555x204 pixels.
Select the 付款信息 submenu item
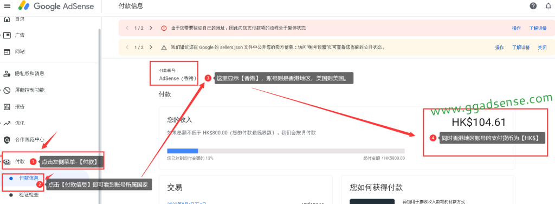click(x=29, y=178)
